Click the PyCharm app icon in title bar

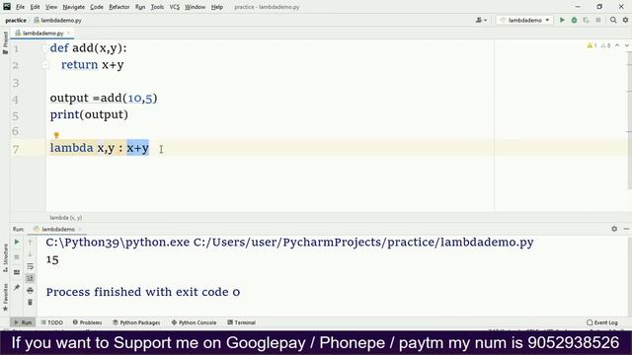click(7, 7)
